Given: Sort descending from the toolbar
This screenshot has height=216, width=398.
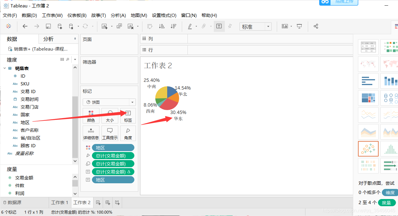Looking at the screenshot, I should tap(173, 26).
